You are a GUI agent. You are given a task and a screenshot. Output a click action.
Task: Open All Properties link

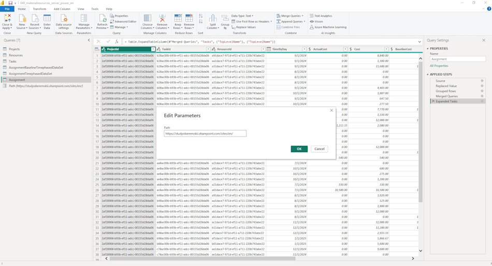pos(439,66)
